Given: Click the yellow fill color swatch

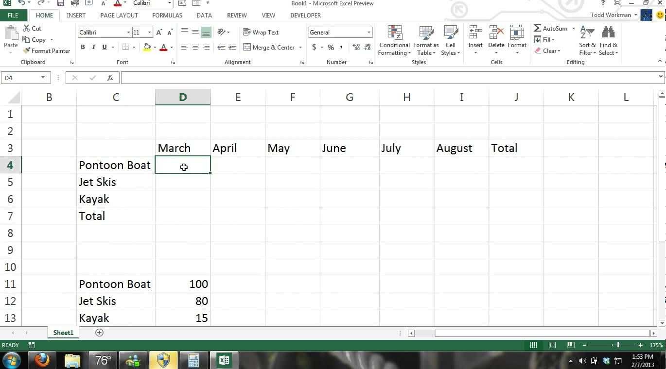Looking at the screenshot, I should (147, 48).
